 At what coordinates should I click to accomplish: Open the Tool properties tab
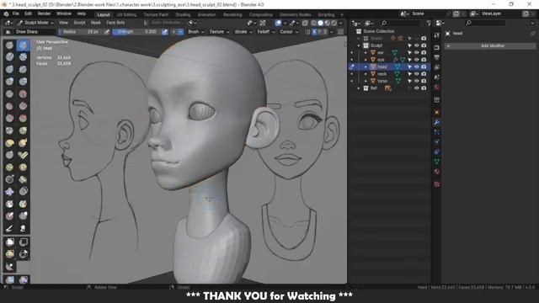click(x=436, y=35)
